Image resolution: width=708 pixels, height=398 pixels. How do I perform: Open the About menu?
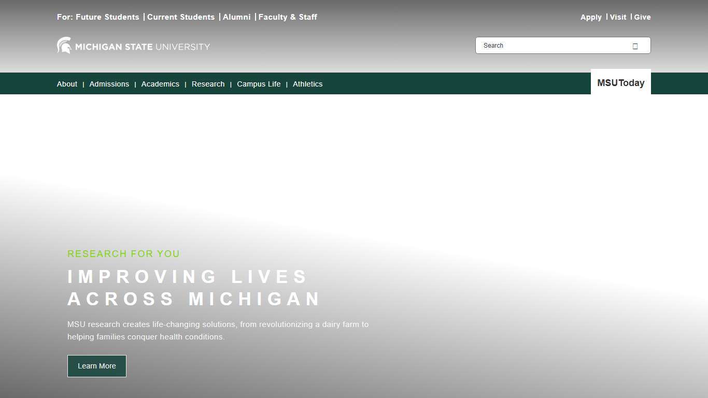point(67,83)
